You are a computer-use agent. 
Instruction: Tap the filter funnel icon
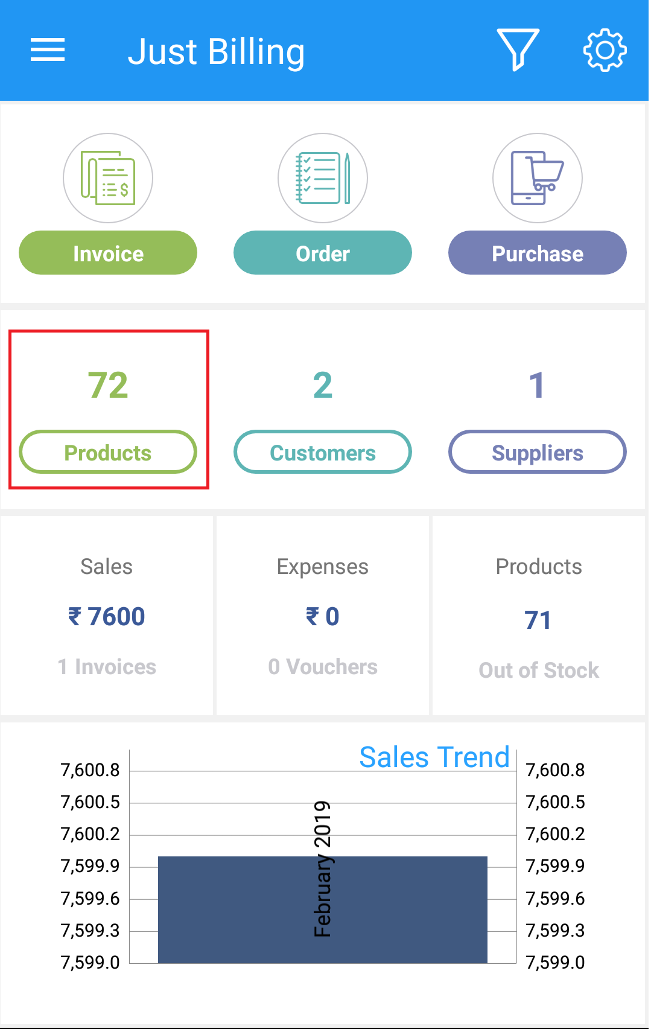pos(518,50)
